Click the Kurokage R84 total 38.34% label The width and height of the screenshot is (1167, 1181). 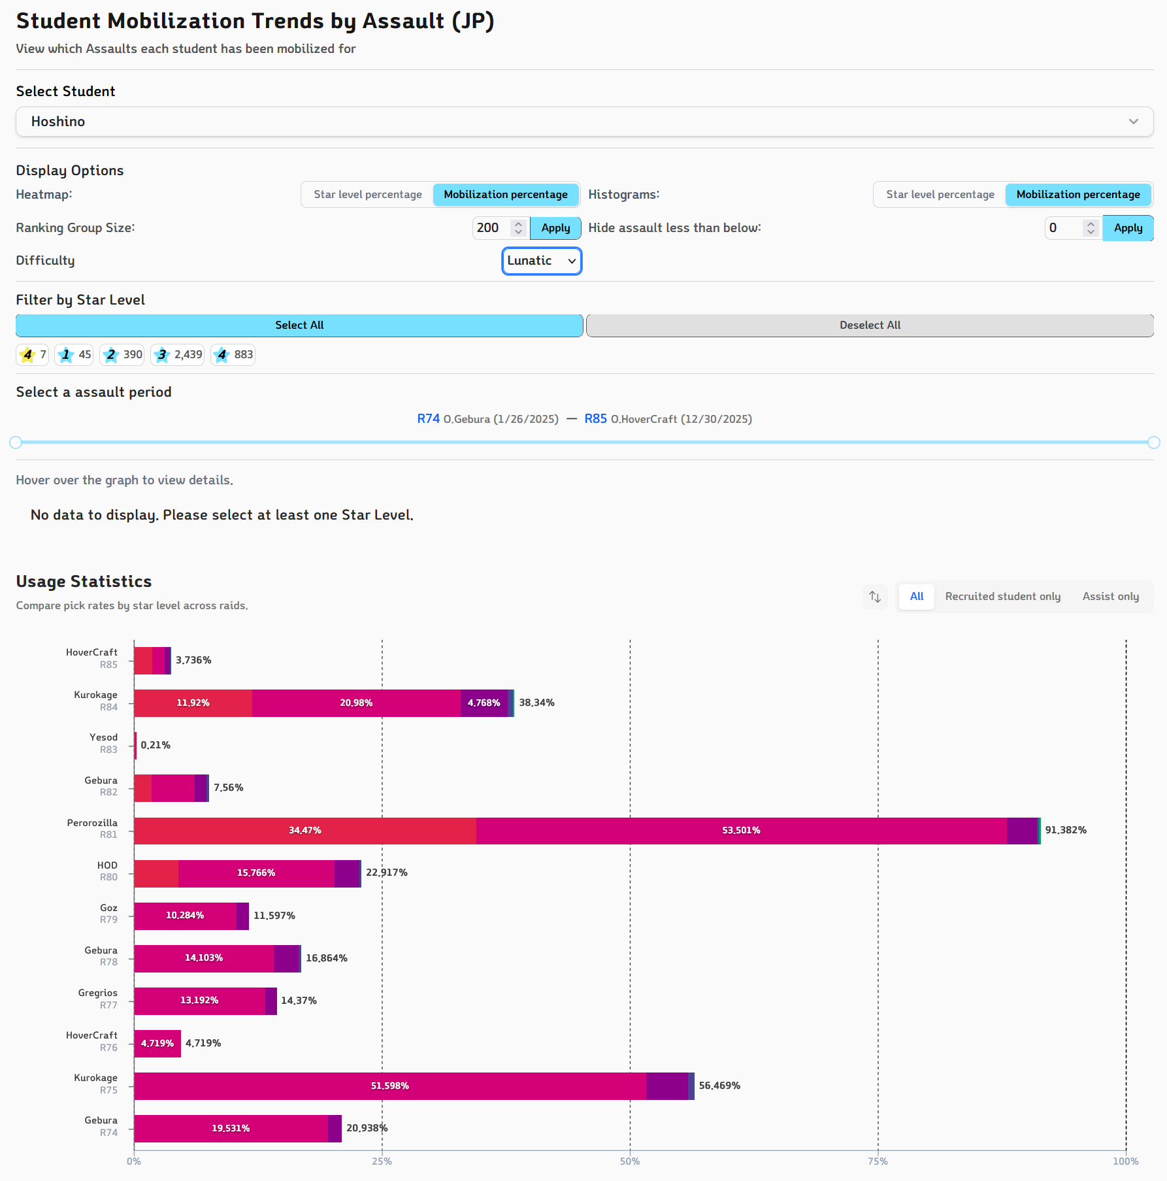536,703
